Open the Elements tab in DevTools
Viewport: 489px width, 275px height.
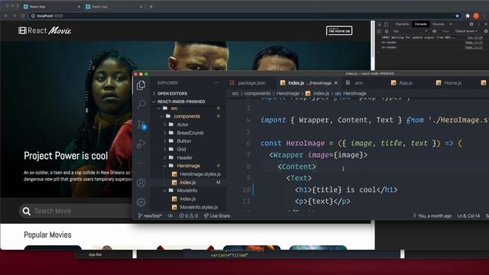point(403,24)
